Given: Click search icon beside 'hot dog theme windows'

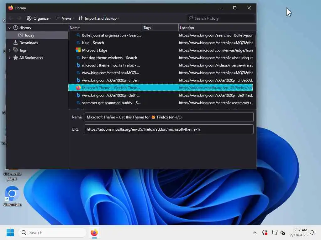Looking at the screenshot, I should [78, 57].
